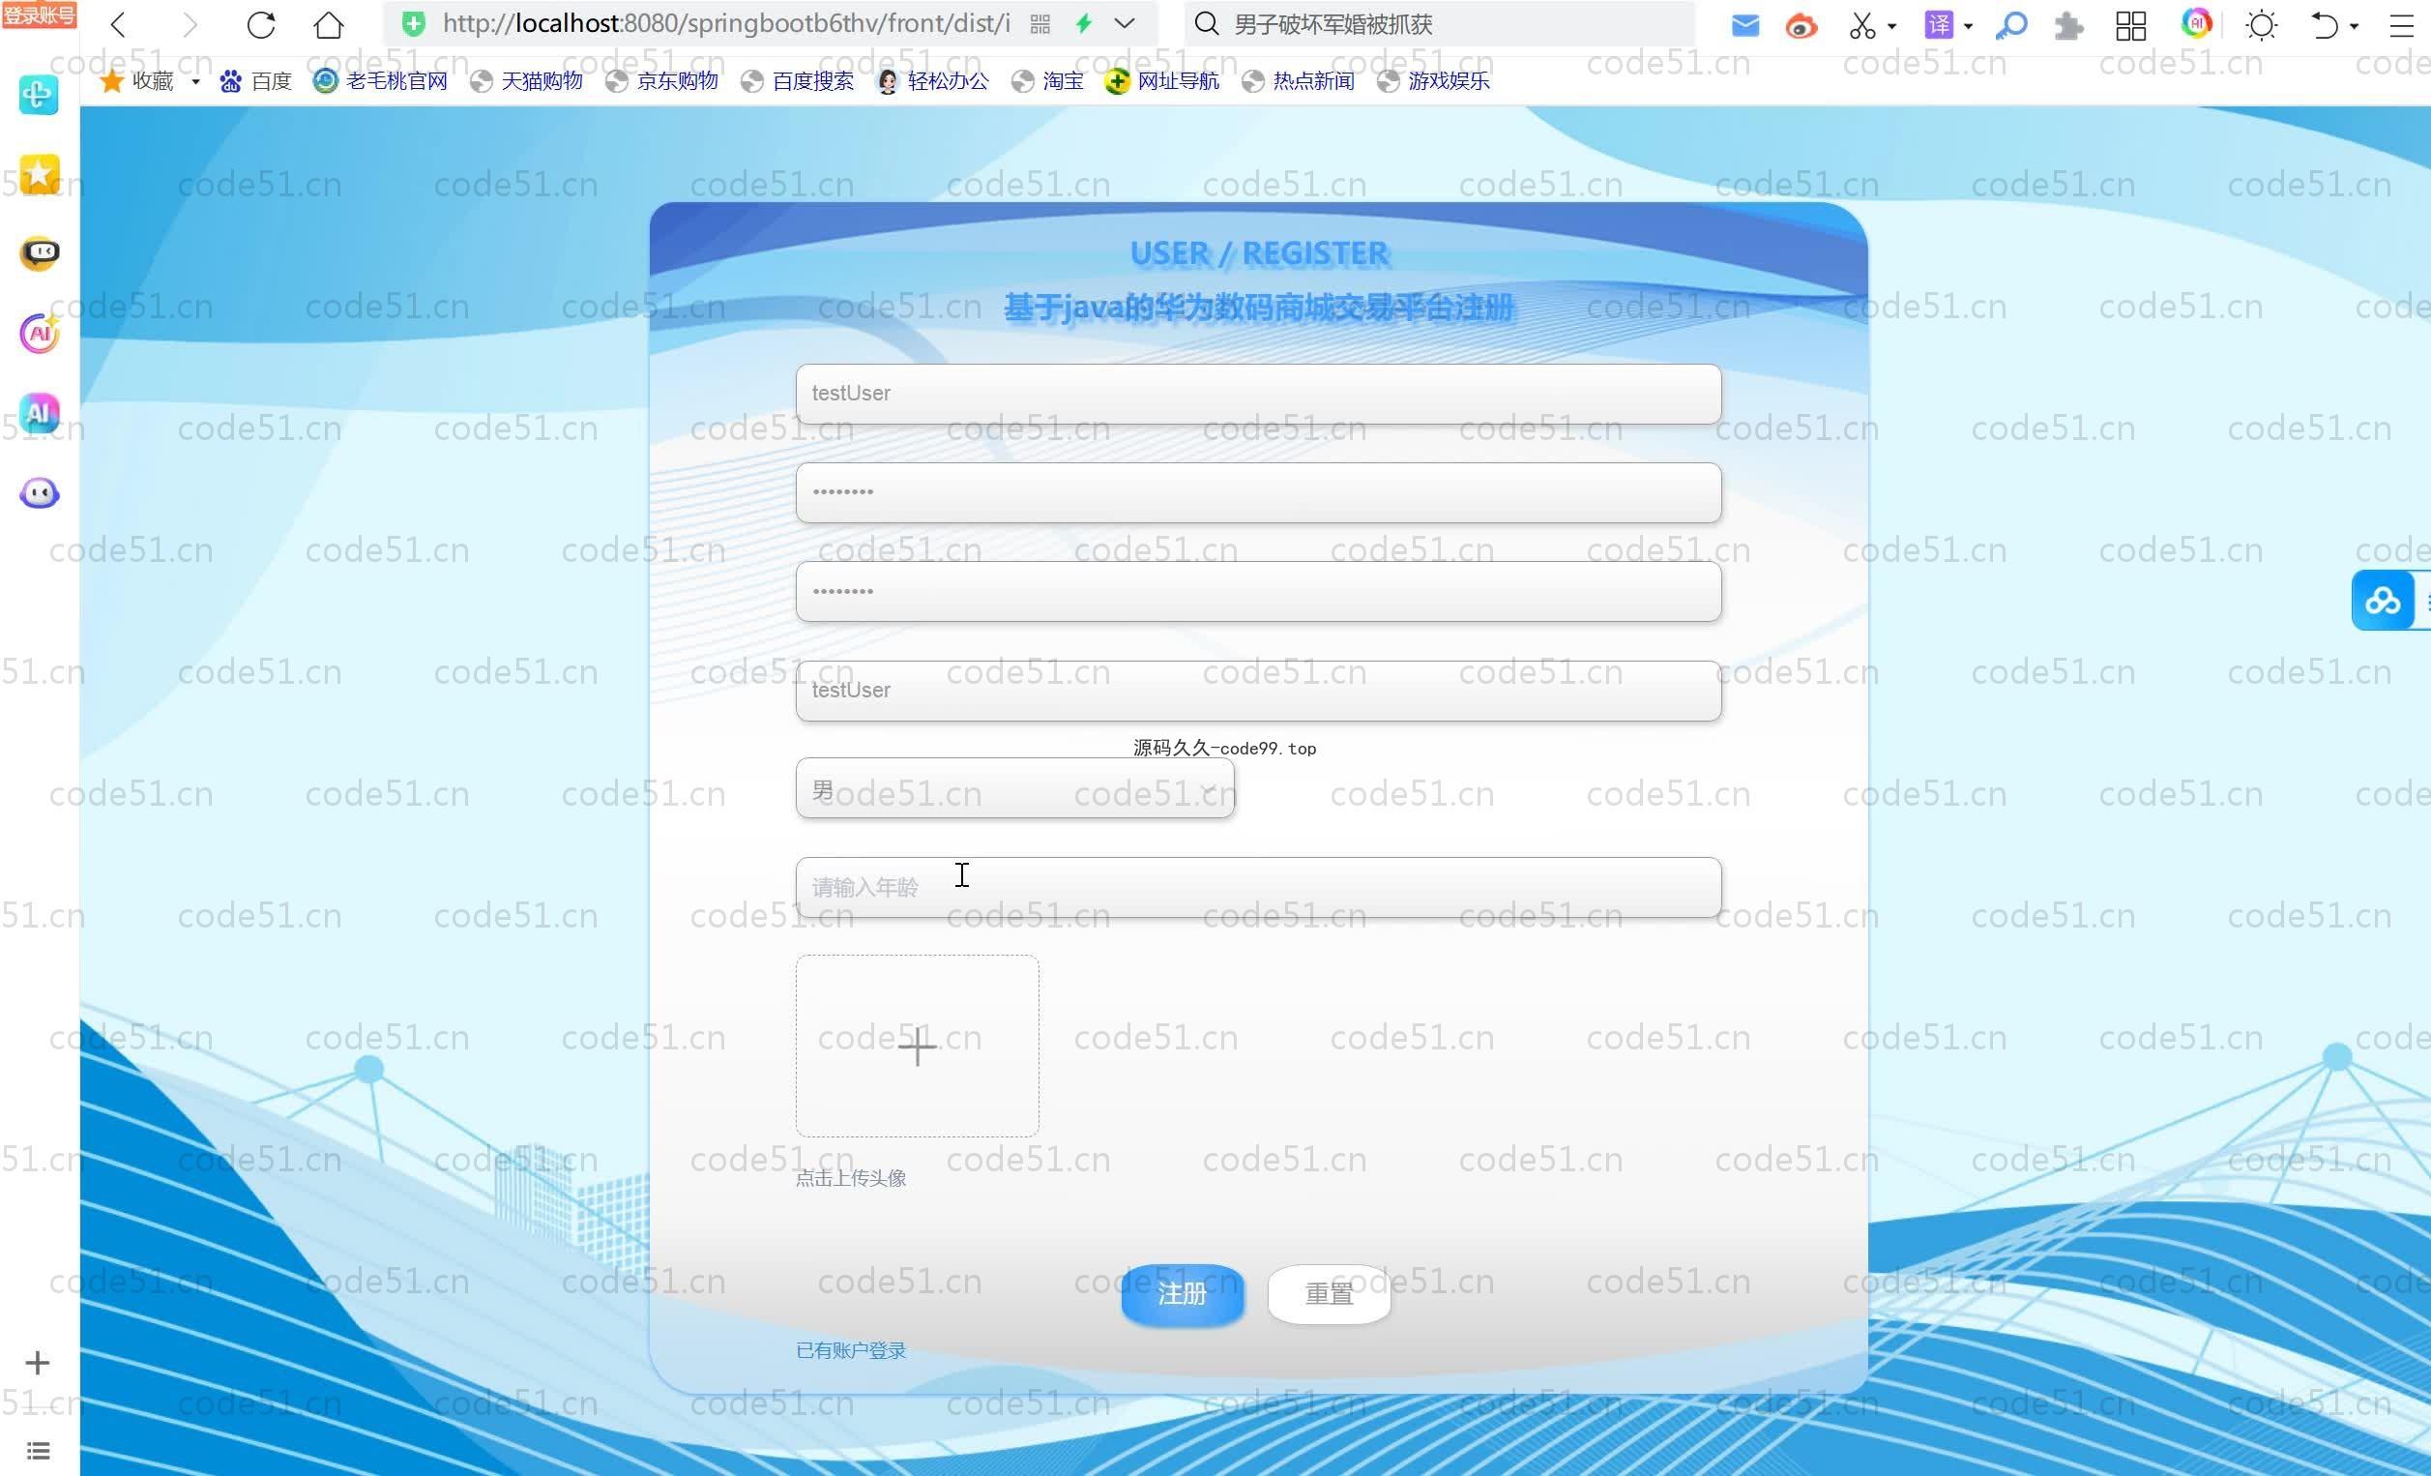Open the 轻松办公 bookmark
The width and height of the screenshot is (2431, 1476).
point(932,81)
